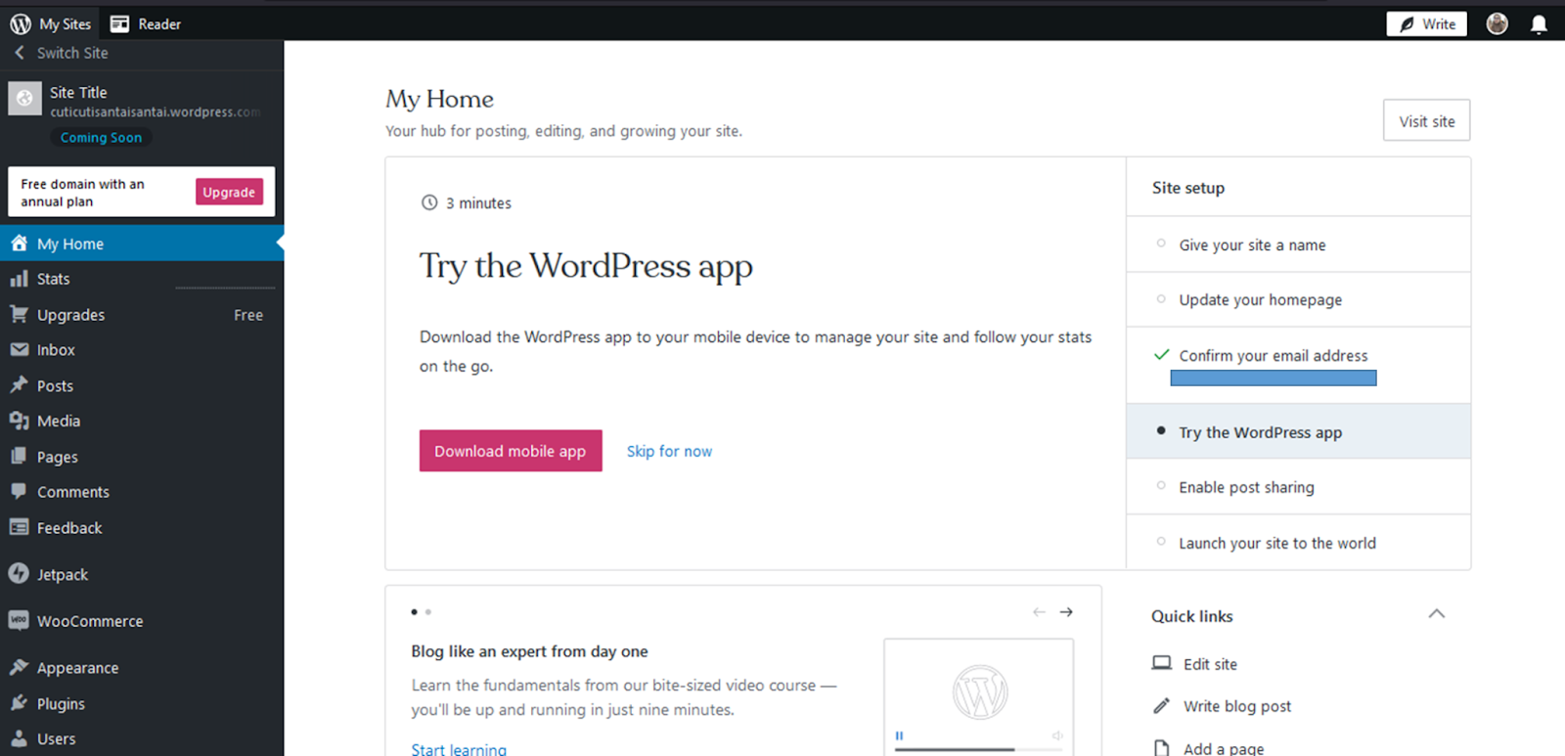Click the Media icon in sidebar
Viewport: 1565px width, 756px height.
(19, 421)
